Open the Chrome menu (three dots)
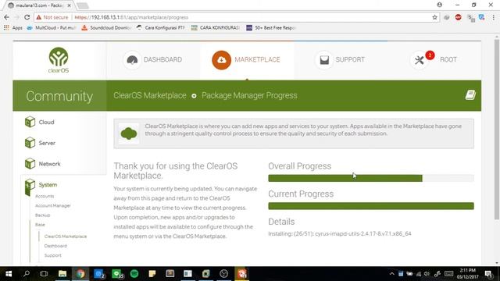This screenshot has height=281, width=500. pos(493,17)
